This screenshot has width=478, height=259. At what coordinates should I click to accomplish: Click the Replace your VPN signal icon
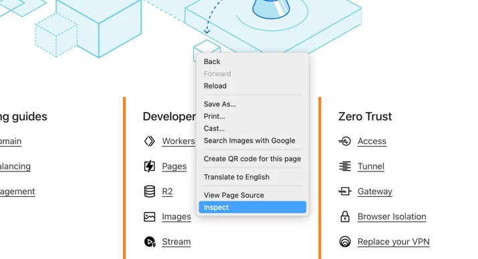[345, 242]
